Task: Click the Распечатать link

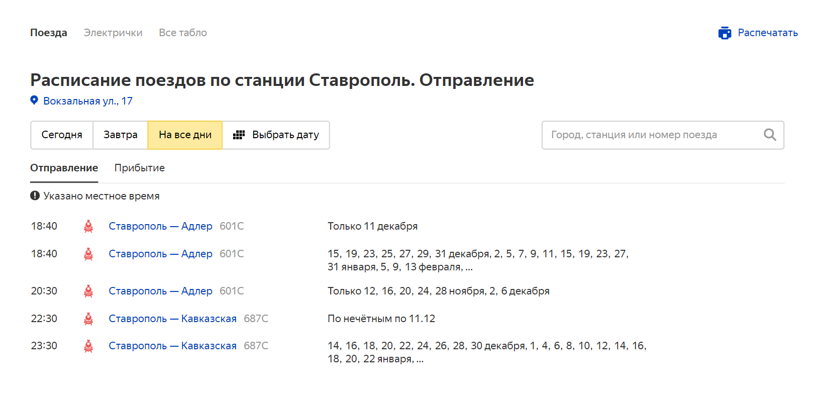Action: coord(768,33)
